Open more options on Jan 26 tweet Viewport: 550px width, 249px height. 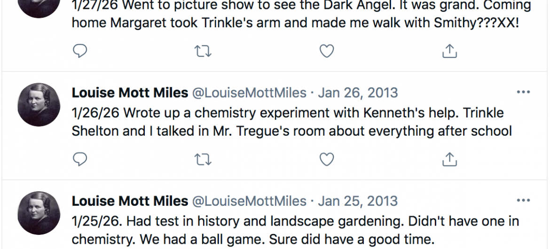[x=523, y=93]
